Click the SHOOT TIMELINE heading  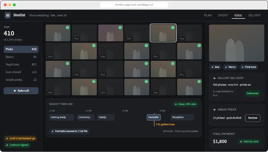pos(61,104)
